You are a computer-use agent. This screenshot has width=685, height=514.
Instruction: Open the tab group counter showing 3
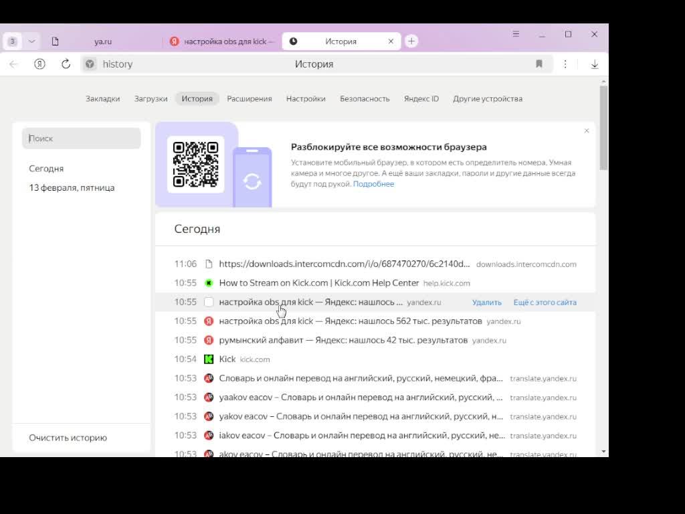pos(12,41)
